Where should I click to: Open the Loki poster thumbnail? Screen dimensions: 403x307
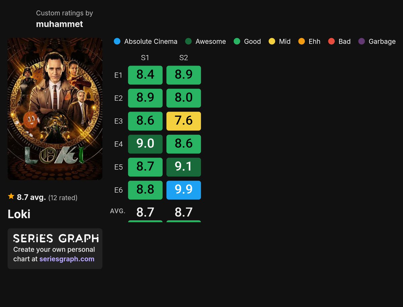click(55, 109)
